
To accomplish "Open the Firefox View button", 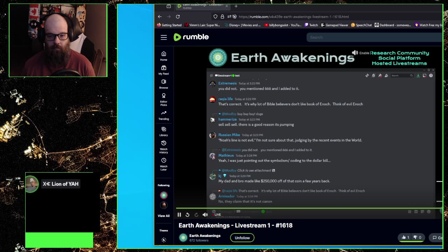I will pos(169,6).
